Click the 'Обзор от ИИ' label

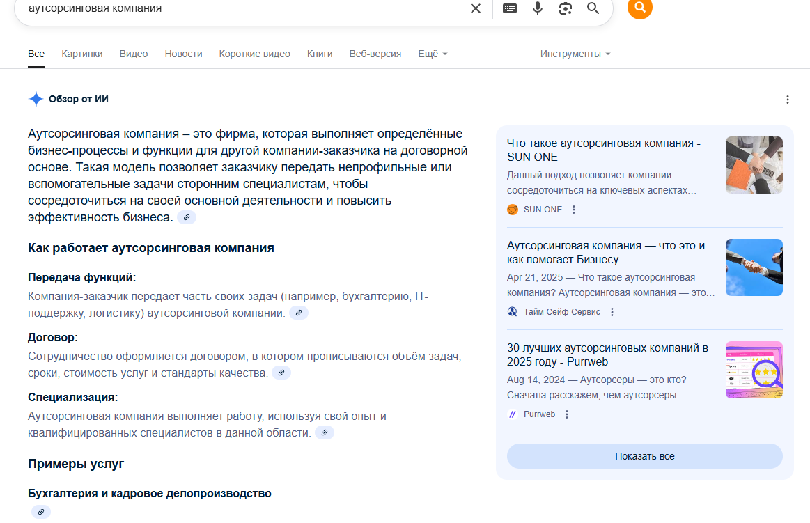(x=79, y=99)
